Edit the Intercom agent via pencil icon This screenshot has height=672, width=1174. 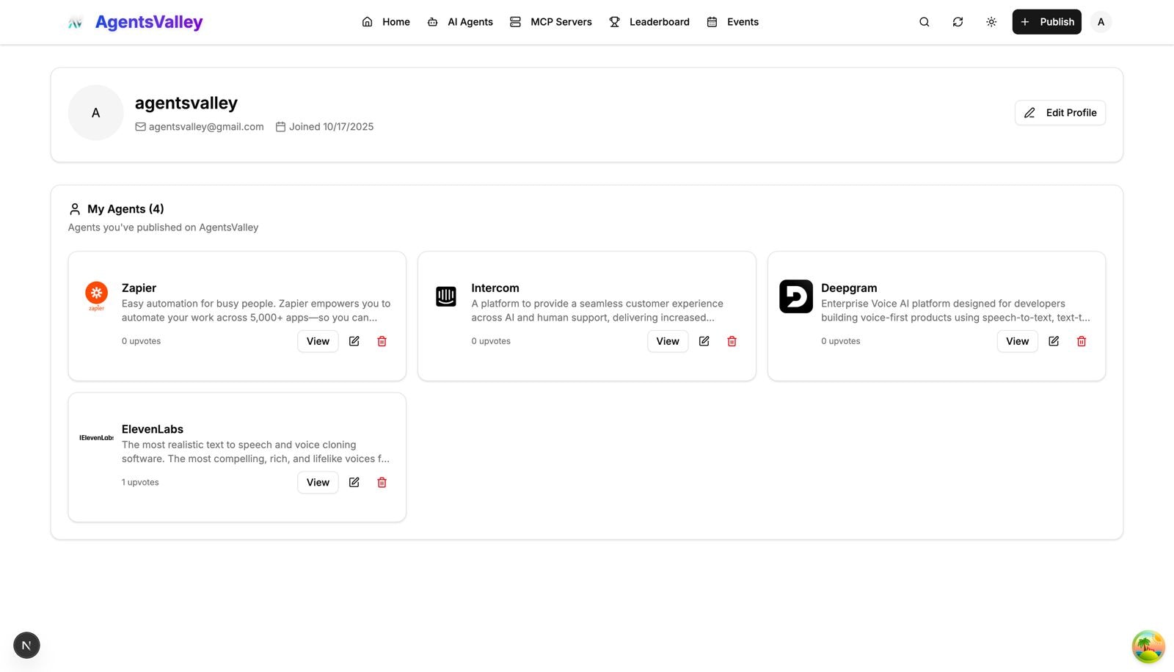(x=704, y=341)
